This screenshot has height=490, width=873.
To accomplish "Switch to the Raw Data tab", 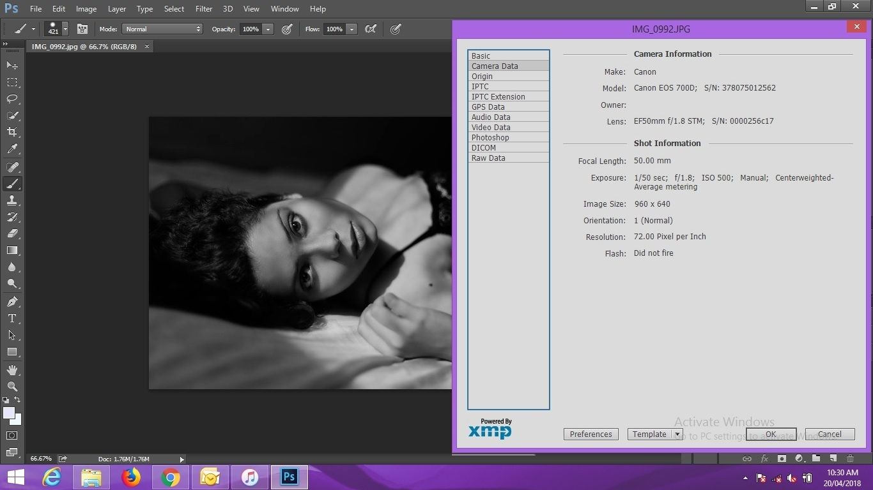I will pyautogui.click(x=509, y=158).
